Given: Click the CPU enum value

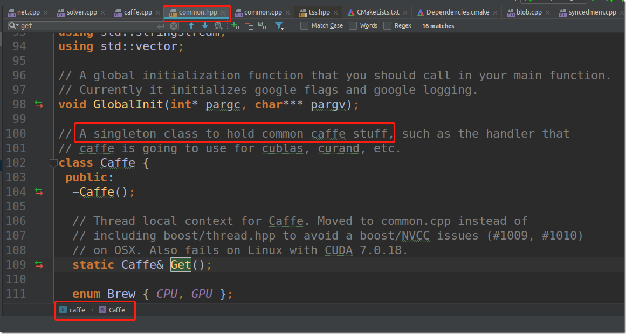Looking at the screenshot, I should pyautogui.click(x=167, y=294).
